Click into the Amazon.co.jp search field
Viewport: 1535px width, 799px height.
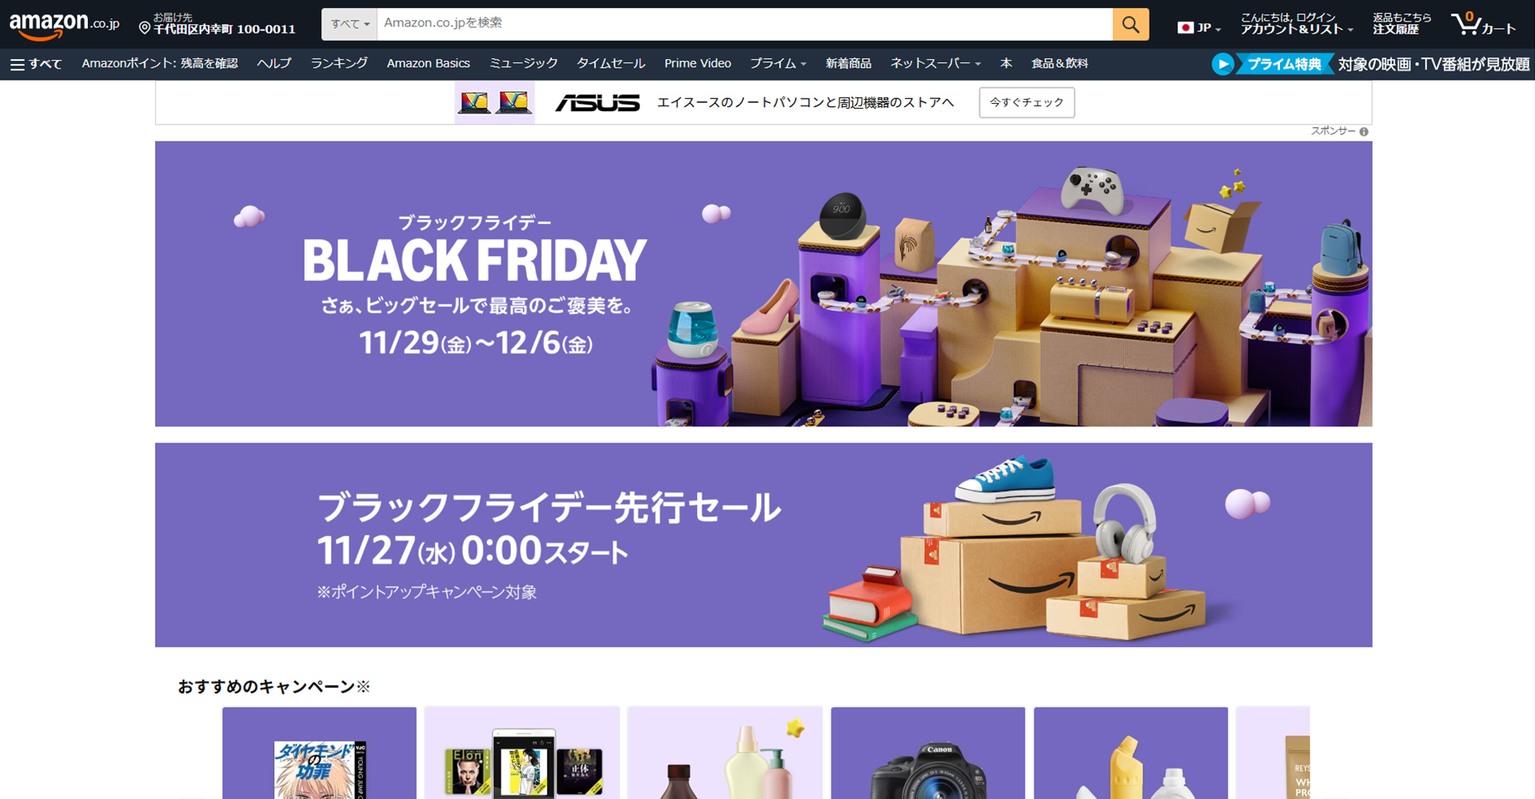click(x=744, y=24)
